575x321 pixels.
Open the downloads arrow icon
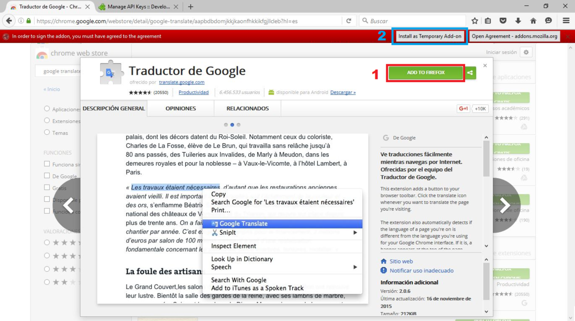coord(518,21)
